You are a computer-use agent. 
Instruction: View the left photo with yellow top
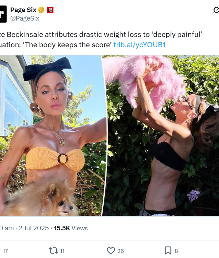pyautogui.click(x=52, y=136)
